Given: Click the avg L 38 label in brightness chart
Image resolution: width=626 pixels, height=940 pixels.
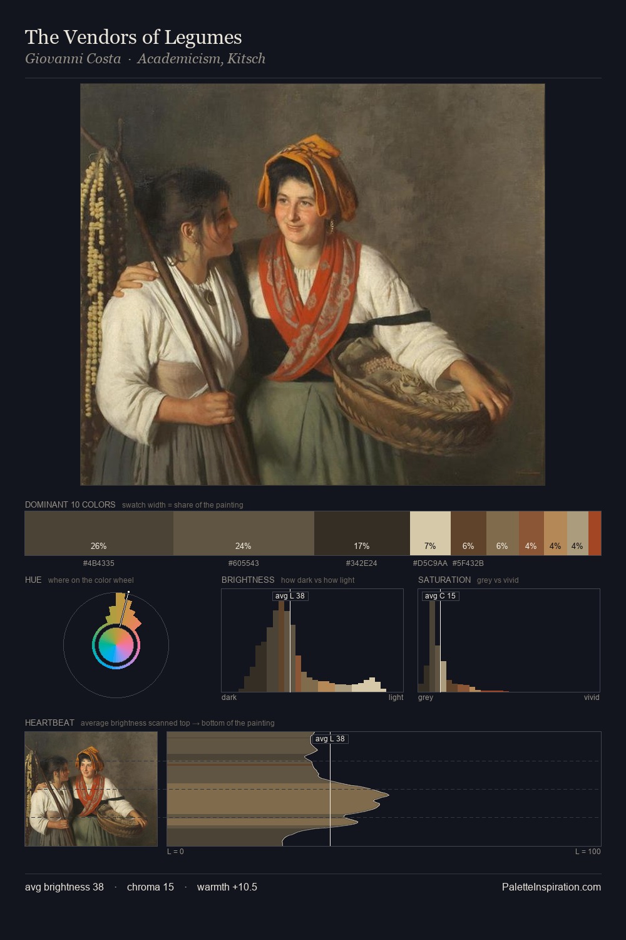Looking at the screenshot, I should tap(290, 596).
